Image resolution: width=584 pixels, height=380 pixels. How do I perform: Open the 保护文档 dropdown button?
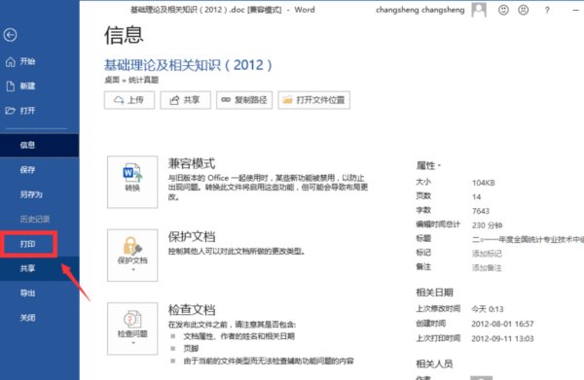132,255
